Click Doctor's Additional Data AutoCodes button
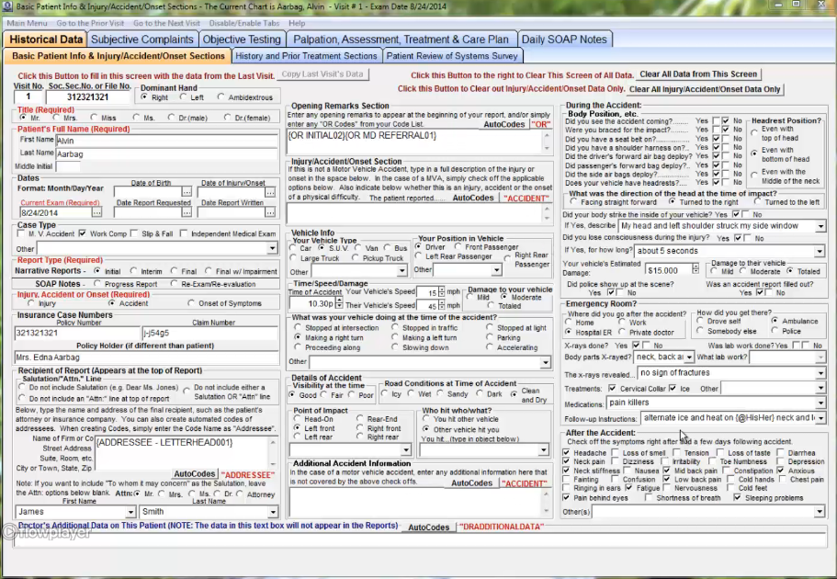Viewport: 837px width, 579px height. [x=429, y=528]
